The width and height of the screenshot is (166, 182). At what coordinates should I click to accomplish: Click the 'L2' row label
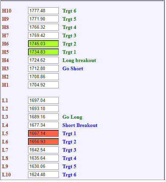click(5, 109)
